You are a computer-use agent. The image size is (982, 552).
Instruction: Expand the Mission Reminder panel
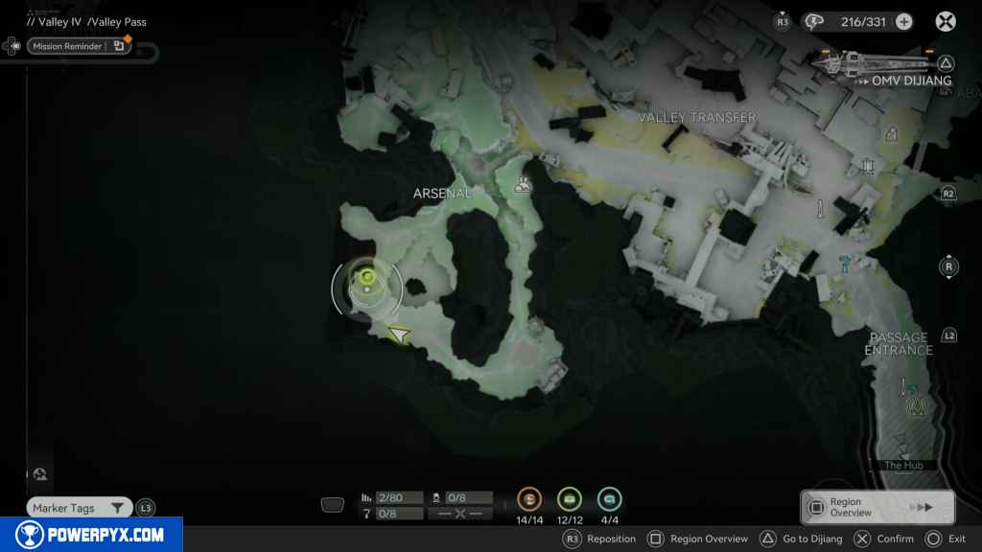tap(79, 45)
